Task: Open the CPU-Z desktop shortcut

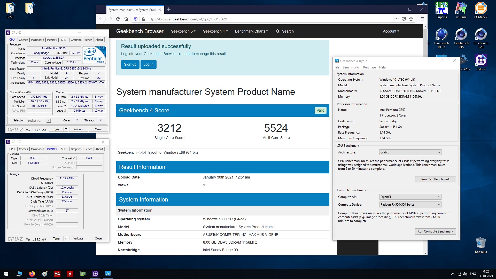Action: pos(481,63)
